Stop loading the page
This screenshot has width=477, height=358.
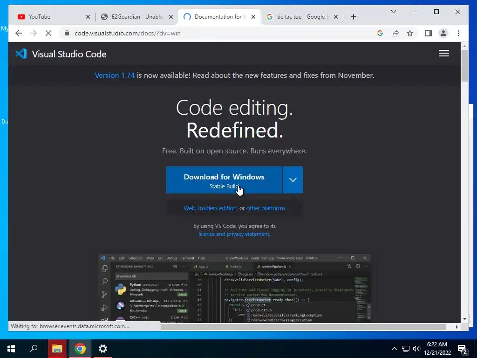click(48, 33)
